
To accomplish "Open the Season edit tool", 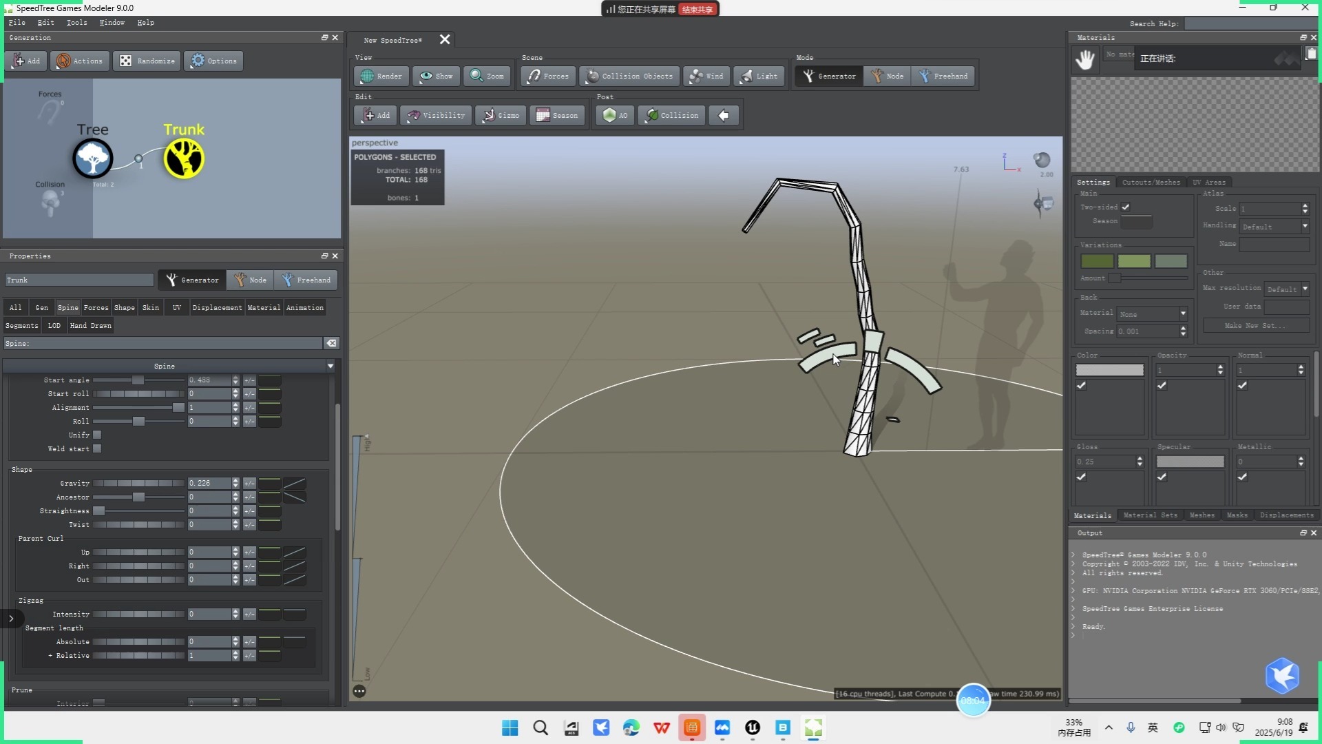I will coord(557,116).
